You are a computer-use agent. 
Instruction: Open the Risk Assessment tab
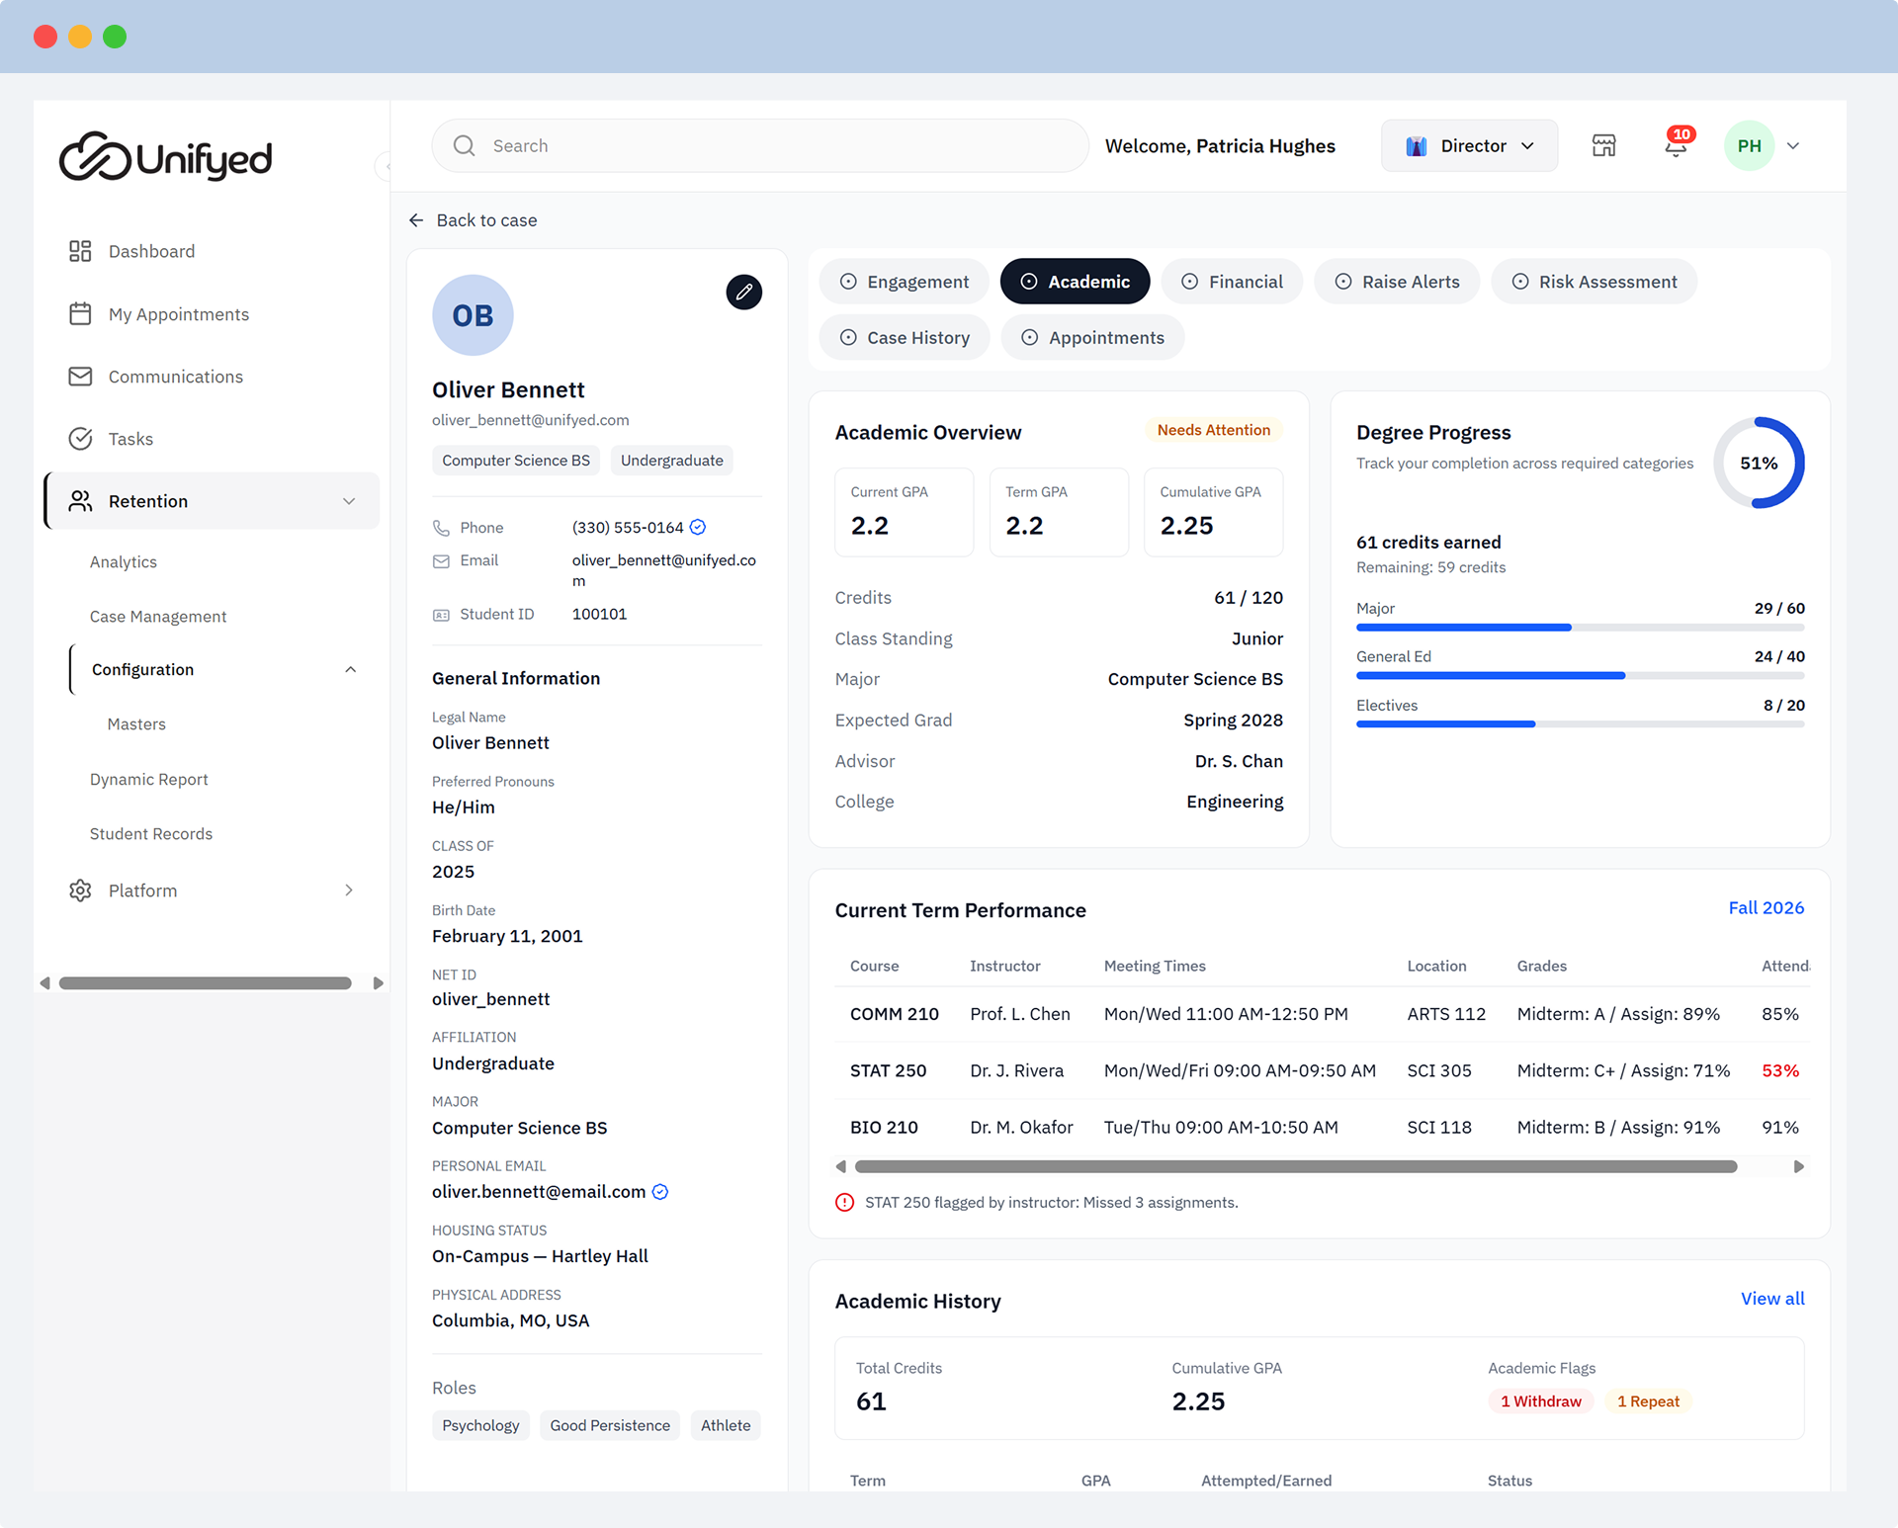coord(1594,282)
